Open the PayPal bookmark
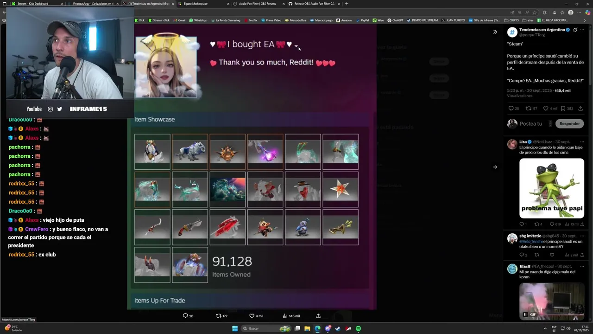Image resolution: width=593 pixels, height=334 pixels. 362,20
